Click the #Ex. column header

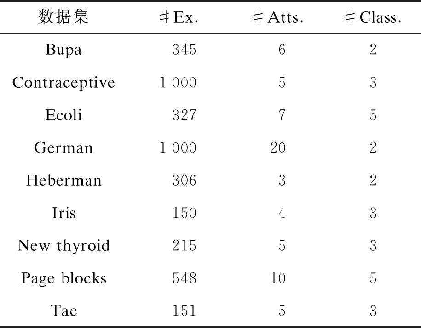click(178, 17)
